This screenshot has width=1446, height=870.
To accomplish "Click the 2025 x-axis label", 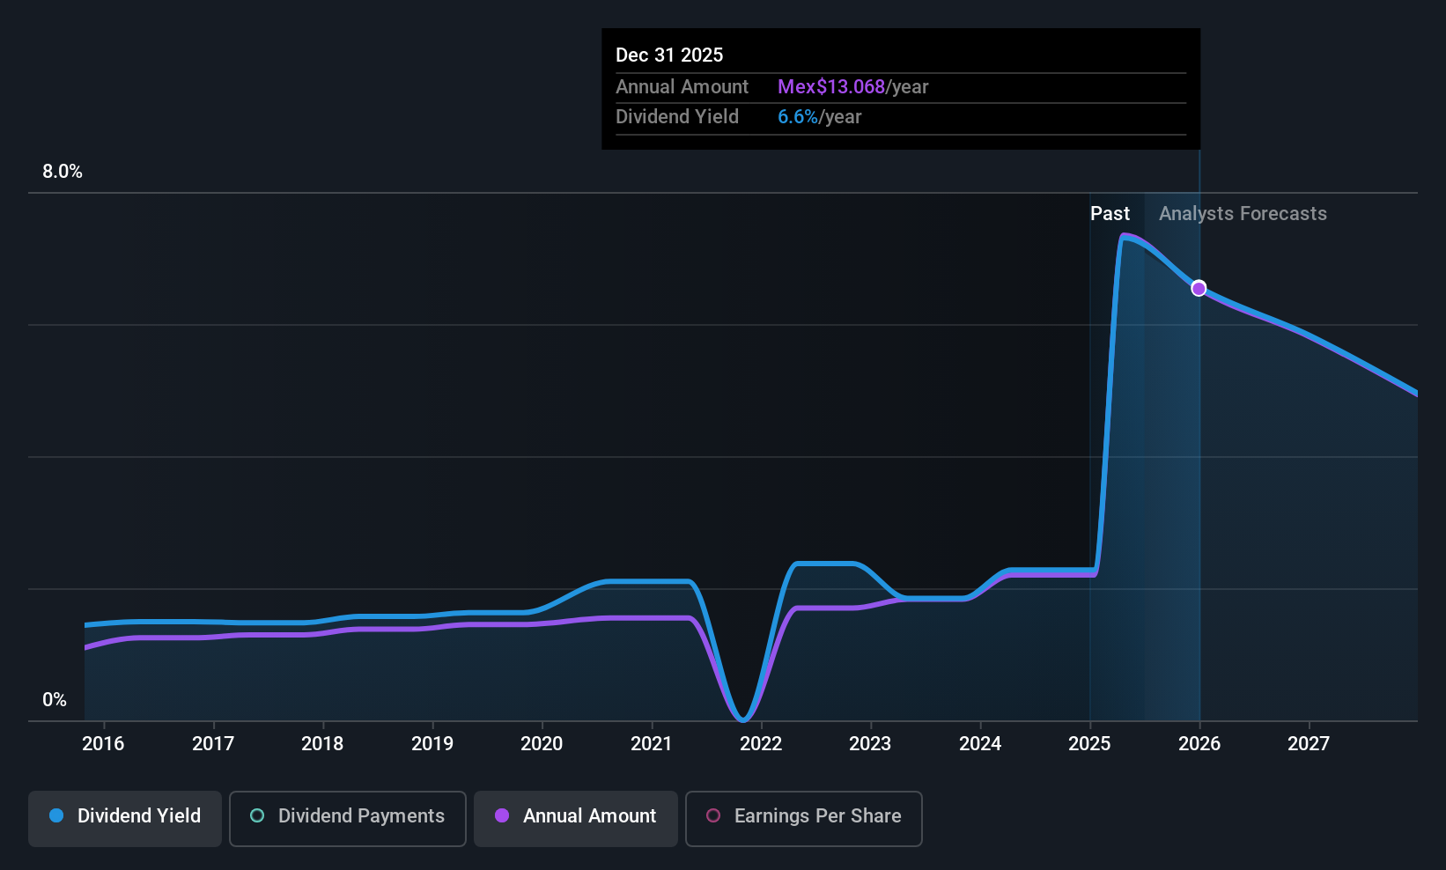I will coord(1089,743).
